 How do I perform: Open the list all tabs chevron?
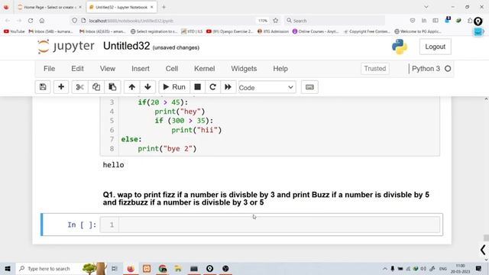click(x=426, y=7)
